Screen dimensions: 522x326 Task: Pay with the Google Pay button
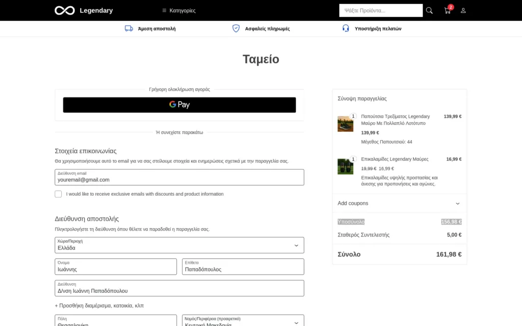tap(179, 104)
